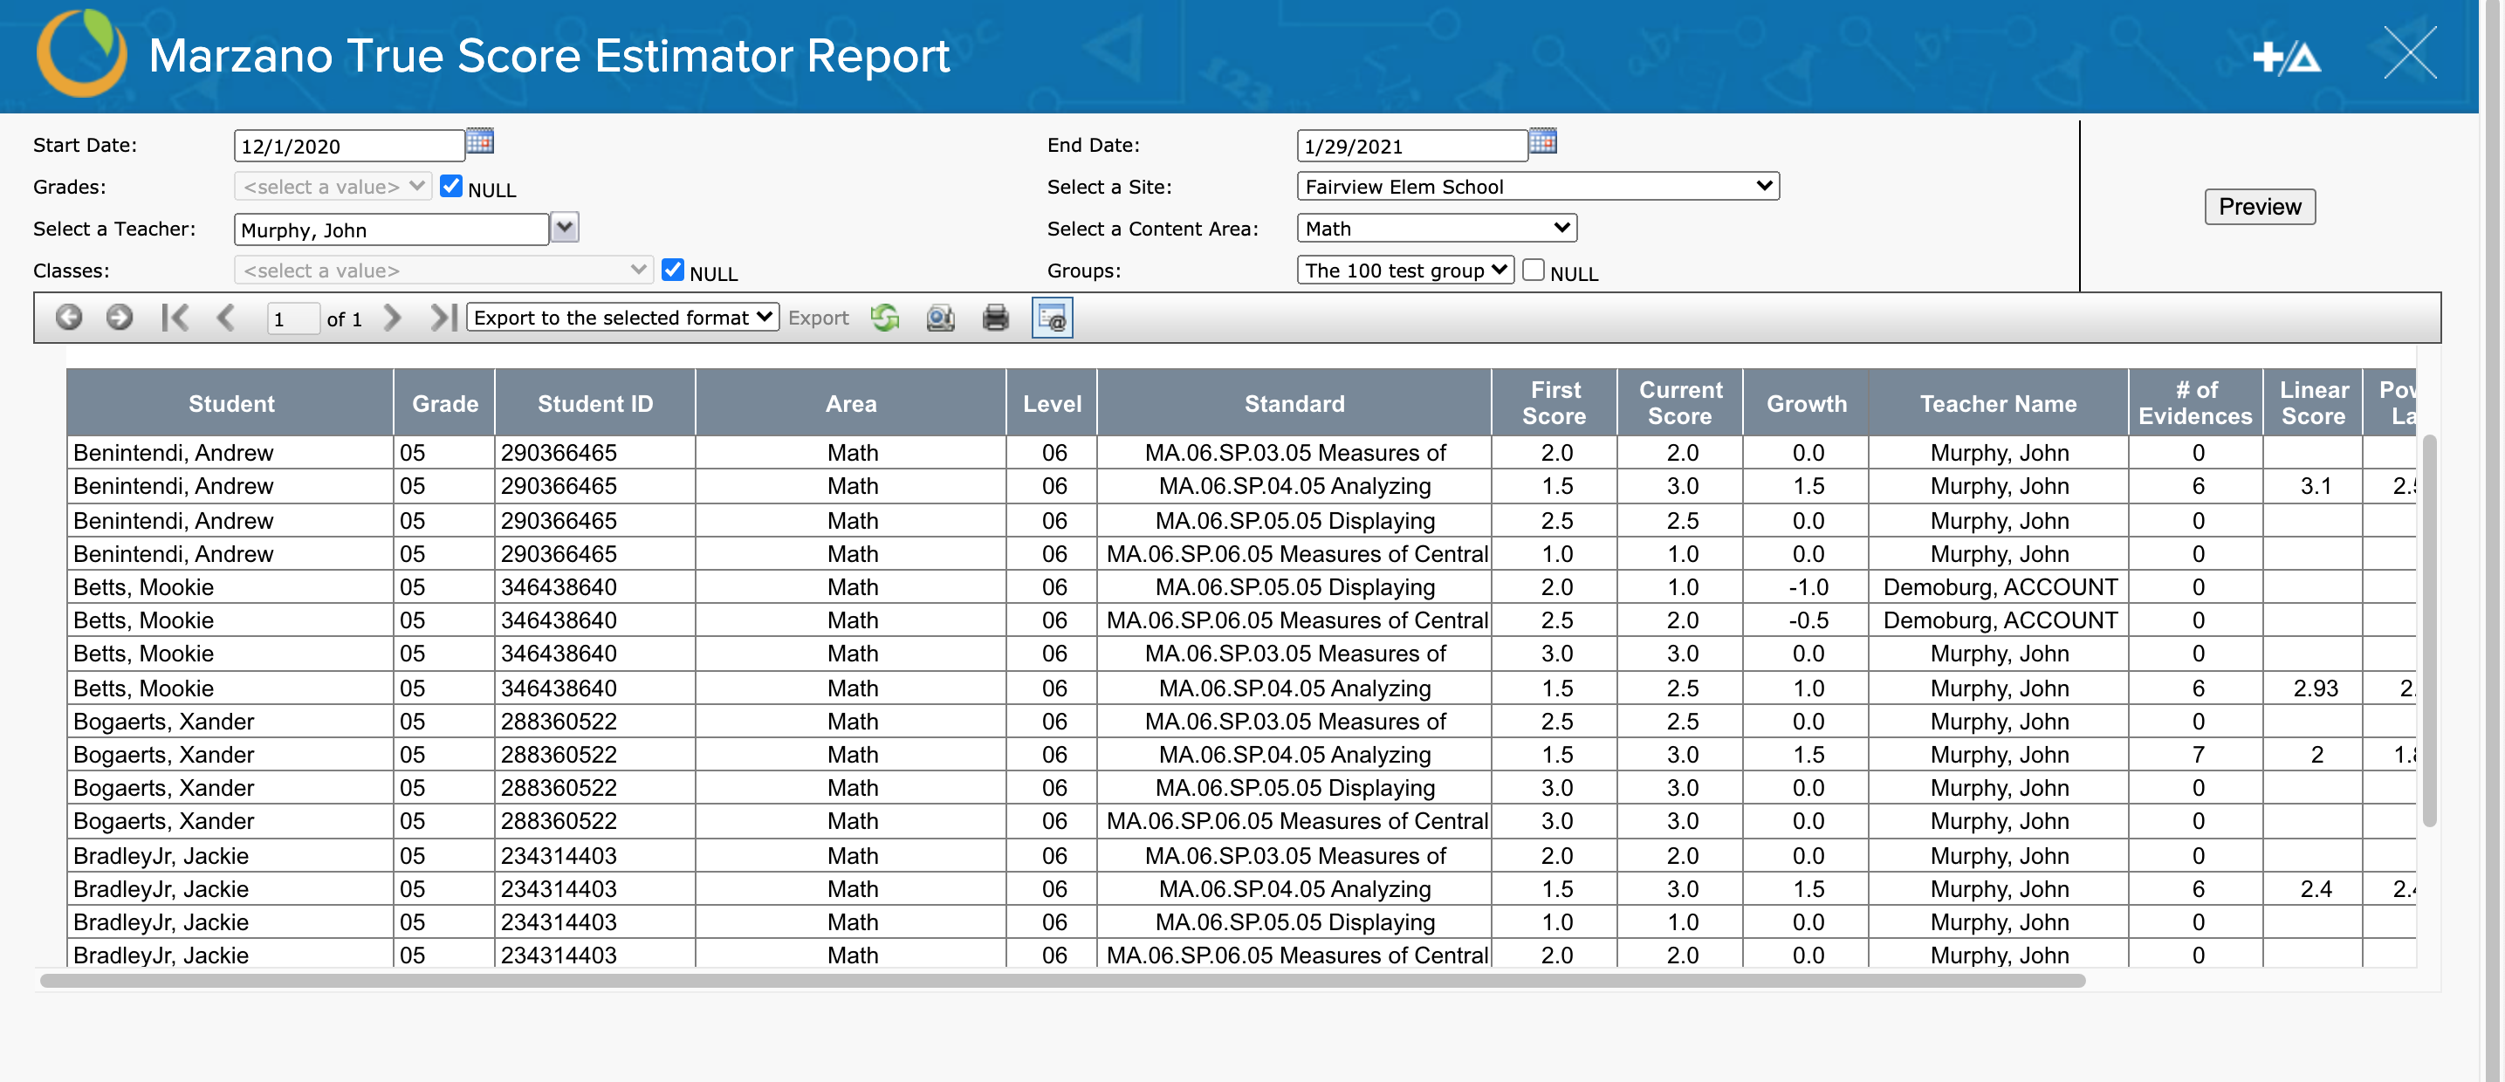This screenshot has width=2505, height=1082.
Task: Expand the export format dropdown
Action: click(622, 318)
